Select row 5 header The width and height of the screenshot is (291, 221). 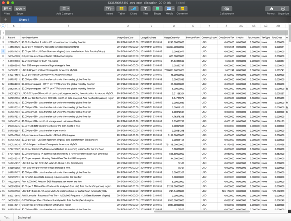point(3,51)
